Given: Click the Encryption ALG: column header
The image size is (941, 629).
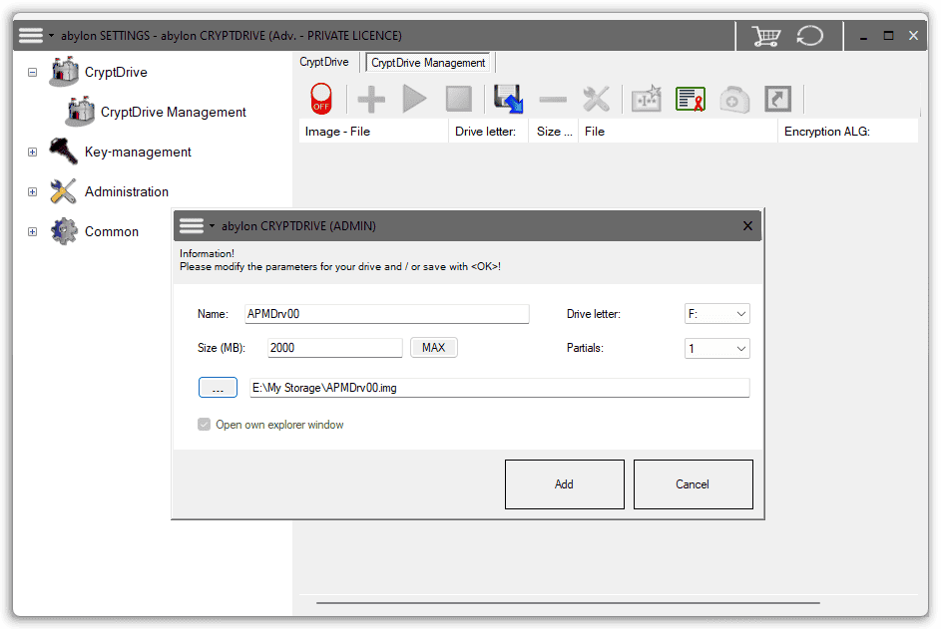Looking at the screenshot, I should pyautogui.click(x=848, y=132).
